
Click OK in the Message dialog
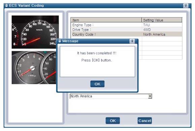tap(97, 84)
